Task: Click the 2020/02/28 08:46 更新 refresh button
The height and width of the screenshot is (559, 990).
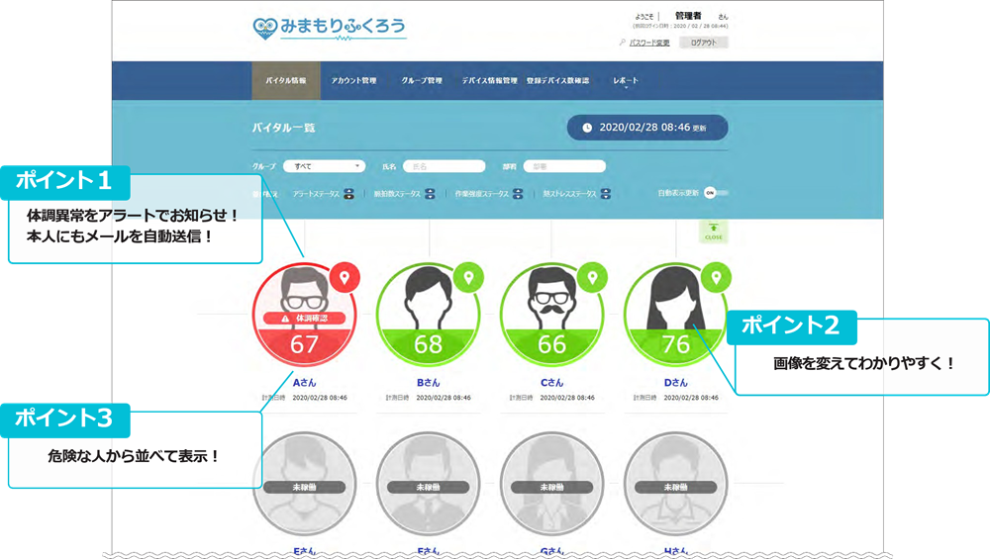Action: click(x=647, y=128)
